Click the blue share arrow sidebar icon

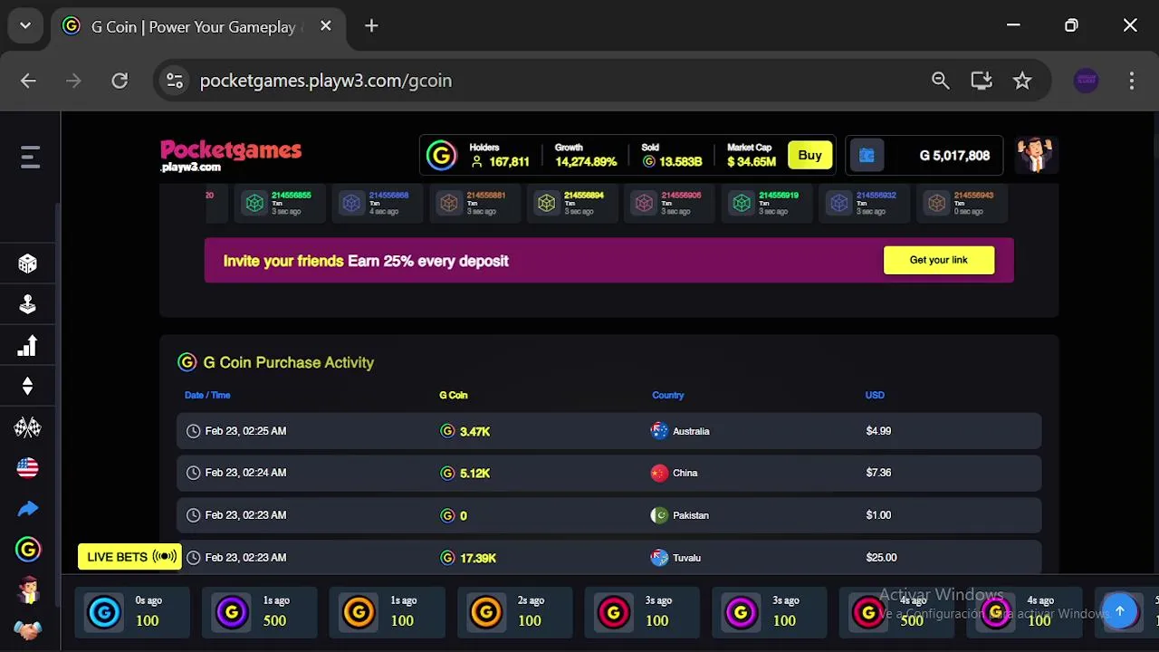click(x=28, y=509)
